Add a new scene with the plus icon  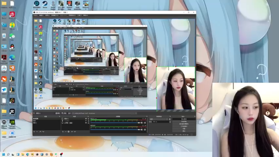(x=34, y=132)
